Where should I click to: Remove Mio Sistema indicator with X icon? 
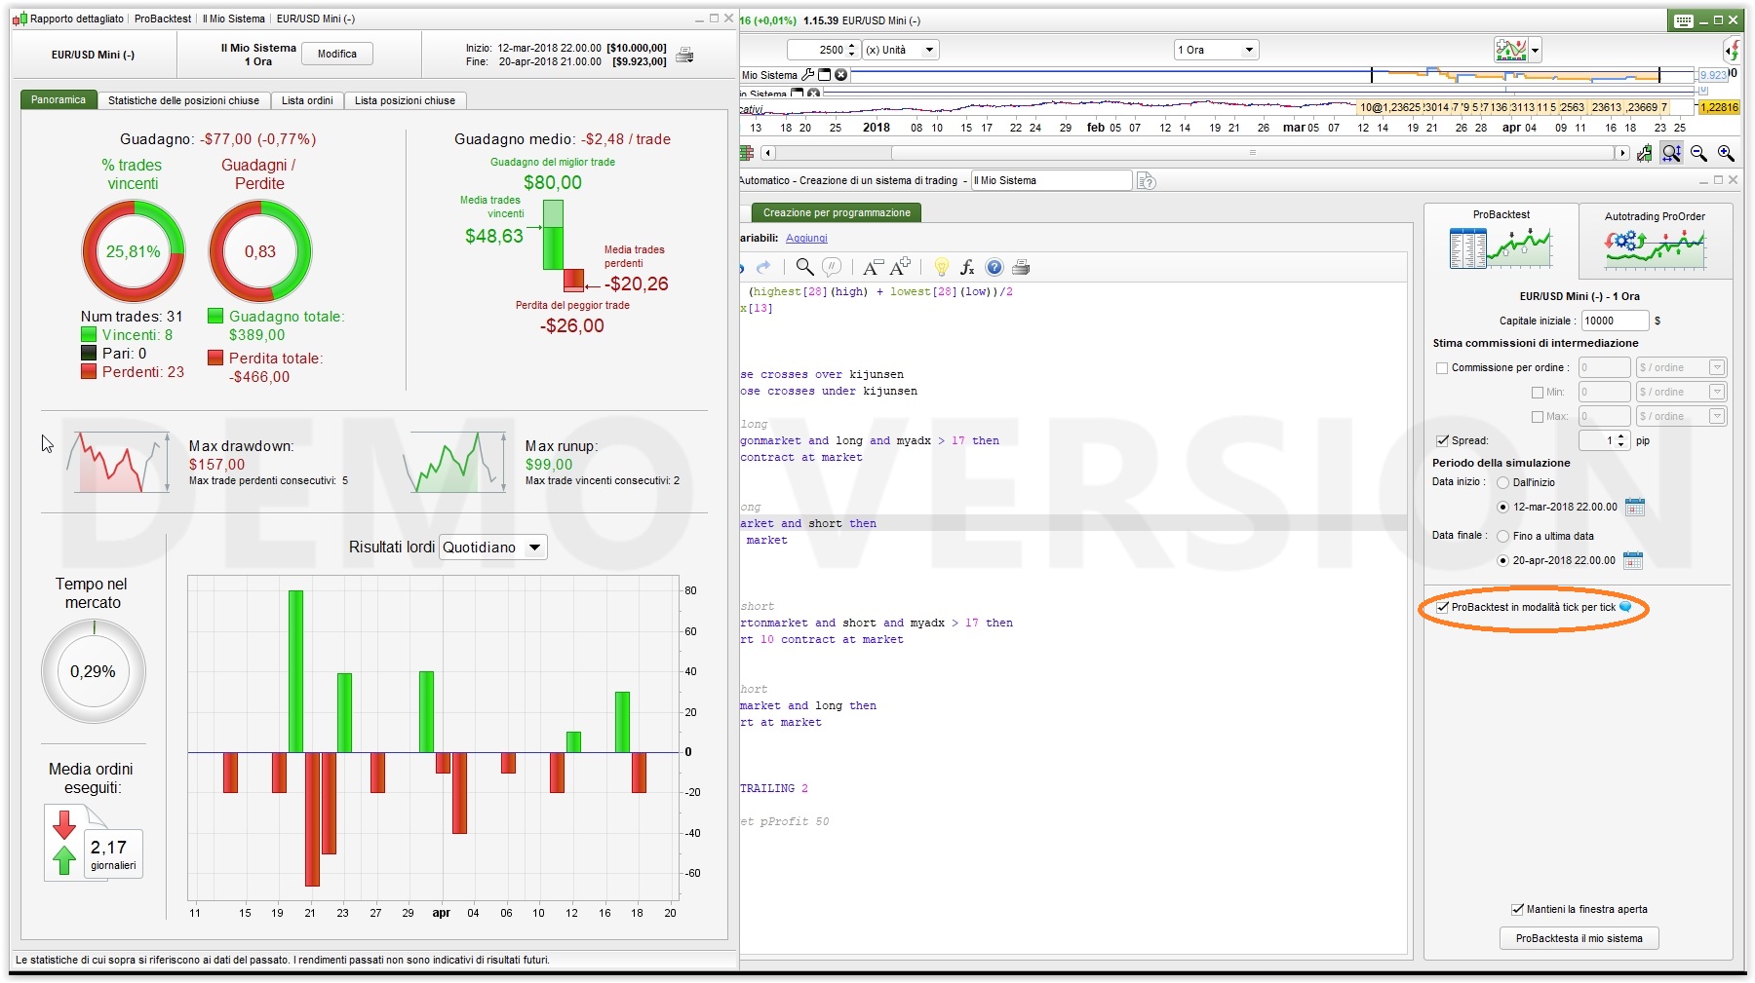[x=840, y=74]
